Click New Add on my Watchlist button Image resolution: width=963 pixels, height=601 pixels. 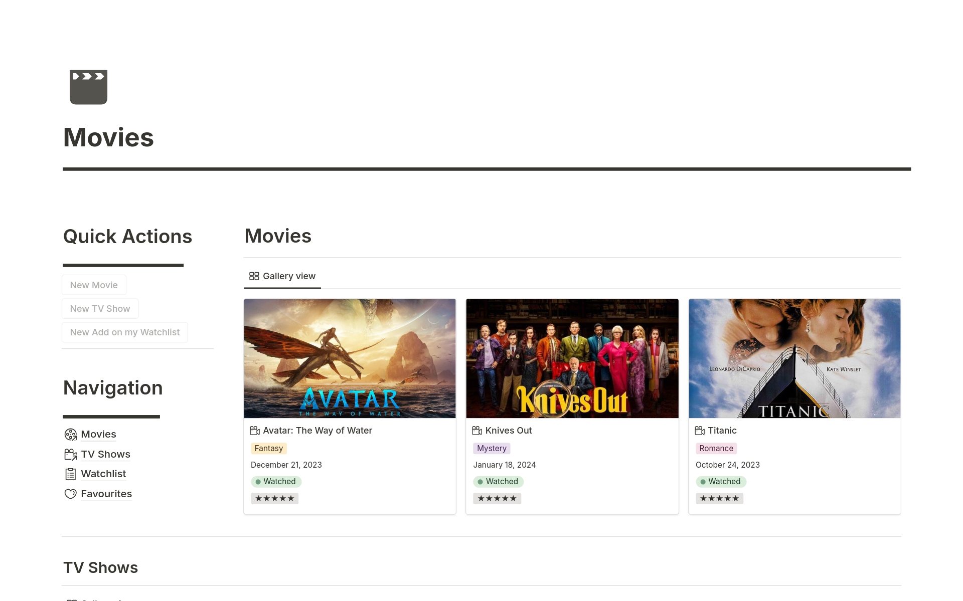(x=124, y=332)
